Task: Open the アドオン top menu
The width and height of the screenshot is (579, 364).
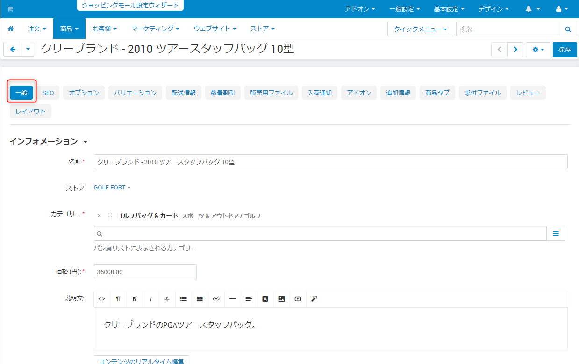Action: coord(360,9)
